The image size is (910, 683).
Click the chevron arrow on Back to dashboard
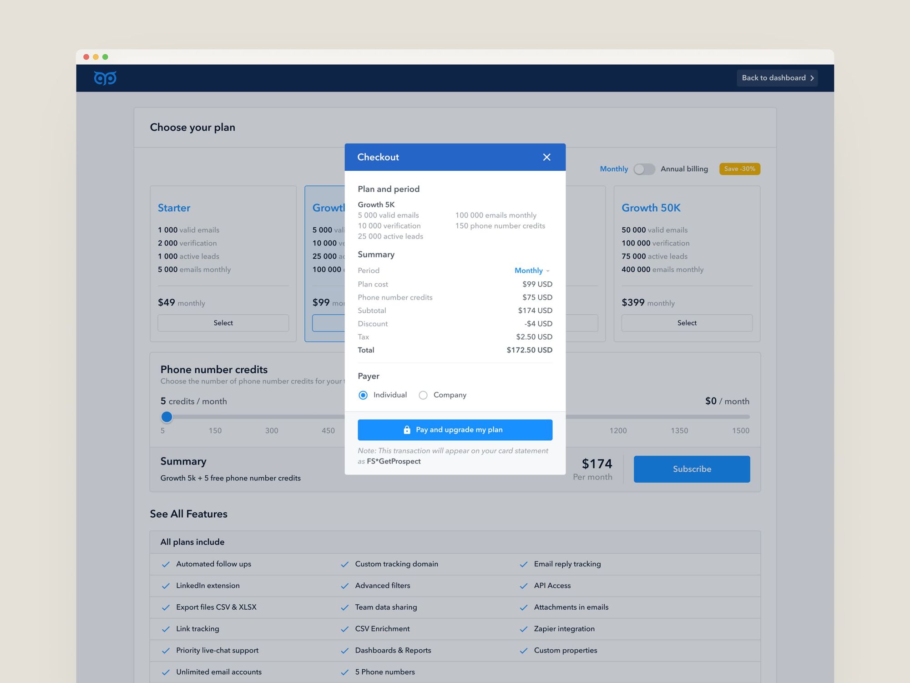pos(812,78)
